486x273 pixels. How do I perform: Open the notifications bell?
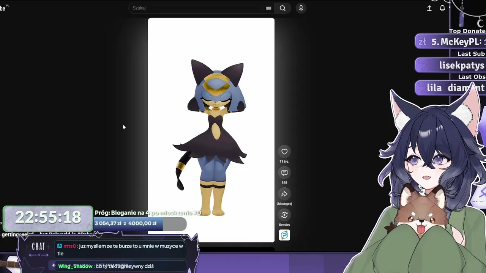(442, 8)
